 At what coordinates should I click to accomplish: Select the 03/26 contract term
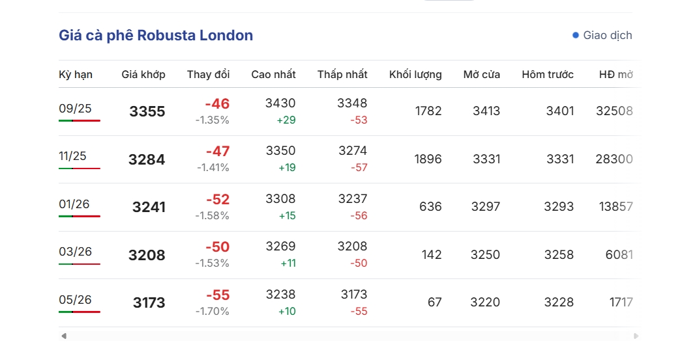[x=75, y=252]
